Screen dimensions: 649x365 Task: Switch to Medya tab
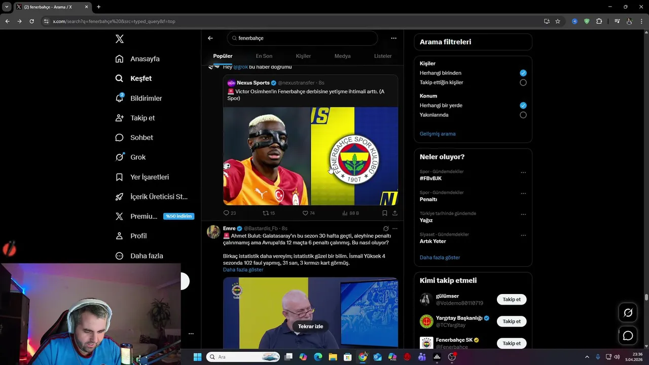(x=342, y=56)
